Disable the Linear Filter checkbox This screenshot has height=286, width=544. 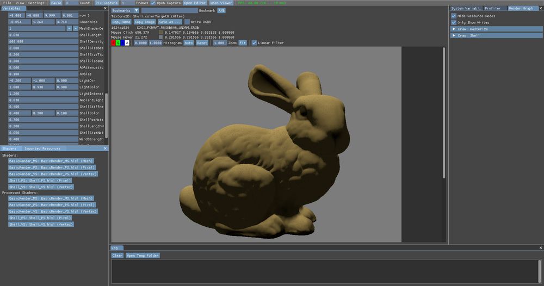tap(254, 42)
